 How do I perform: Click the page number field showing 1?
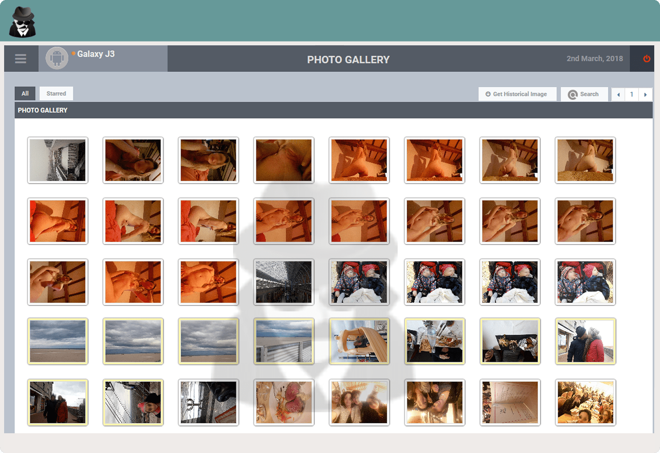[x=632, y=94]
